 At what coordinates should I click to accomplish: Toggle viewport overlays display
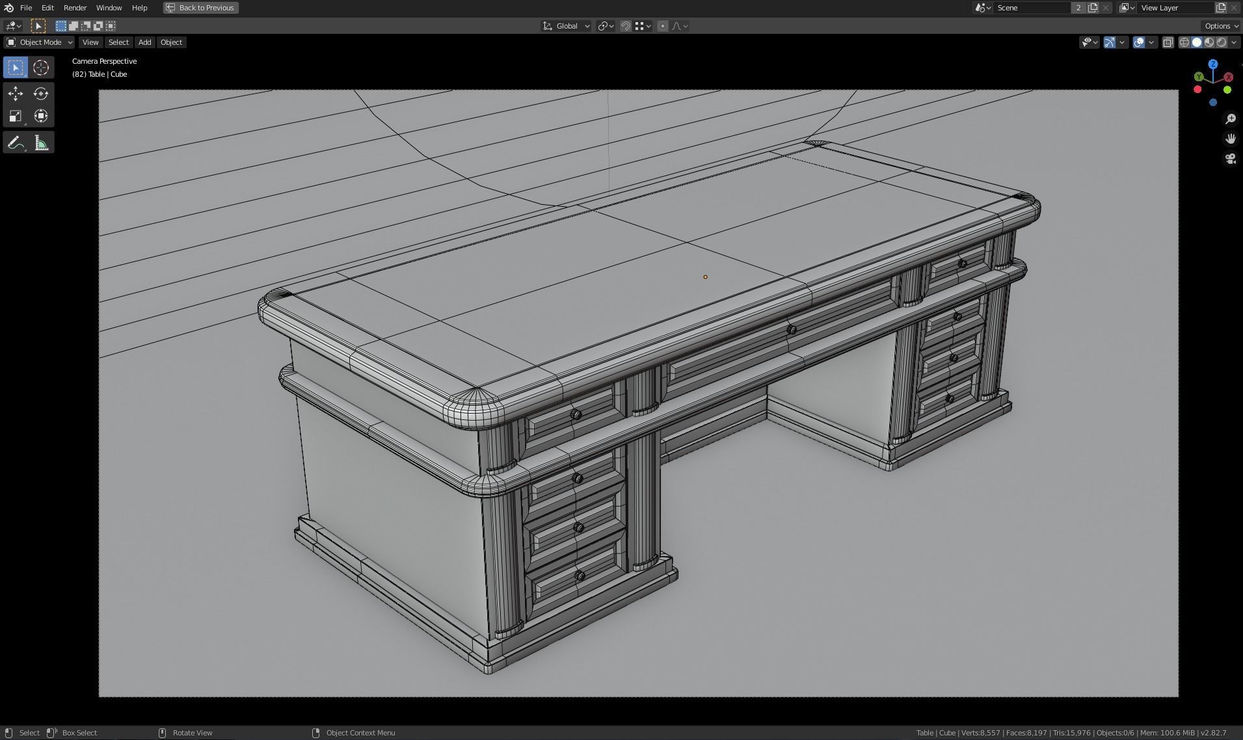[x=1139, y=42]
